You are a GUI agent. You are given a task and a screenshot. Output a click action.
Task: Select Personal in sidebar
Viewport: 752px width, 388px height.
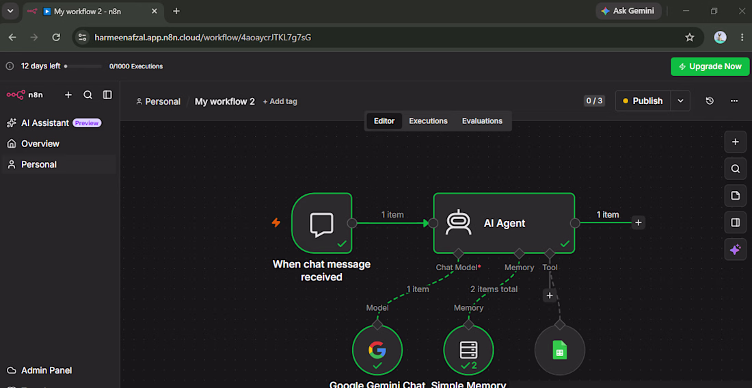pyautogui.click(x=59, y=164)
